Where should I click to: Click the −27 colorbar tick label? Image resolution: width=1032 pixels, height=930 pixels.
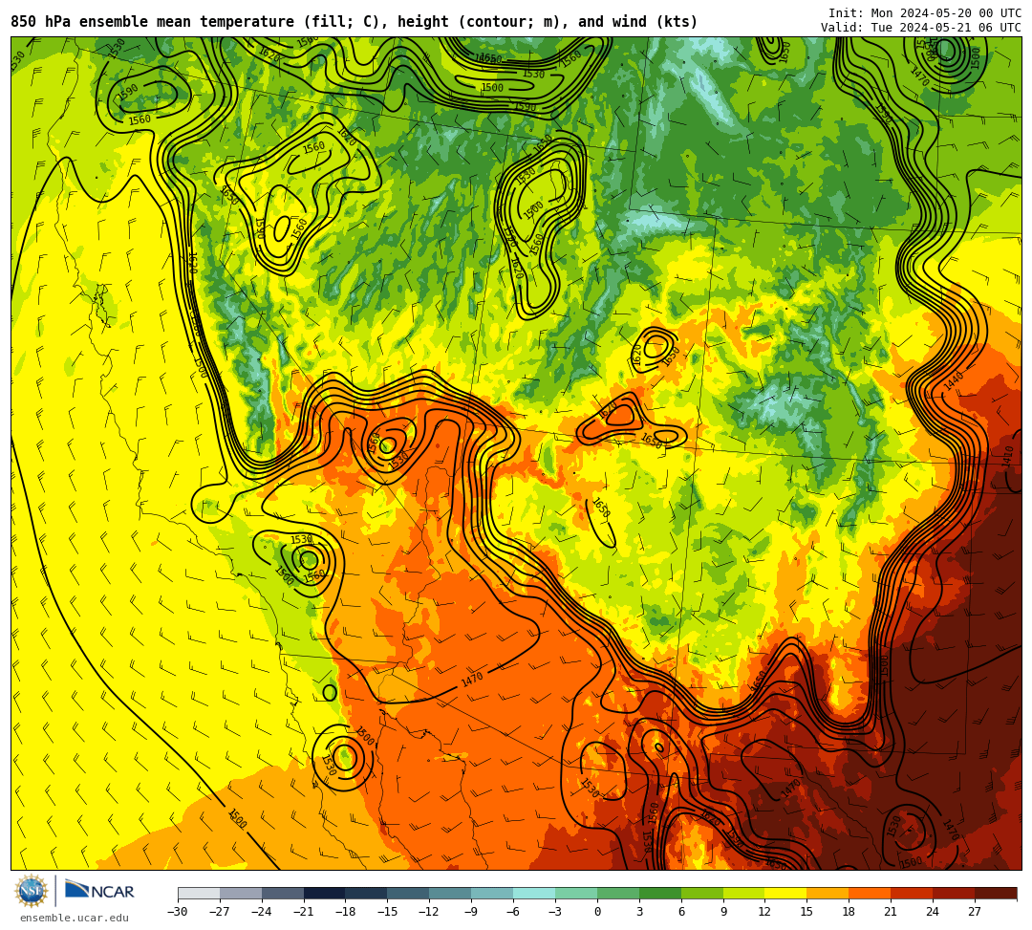click(x=220, y=912)
